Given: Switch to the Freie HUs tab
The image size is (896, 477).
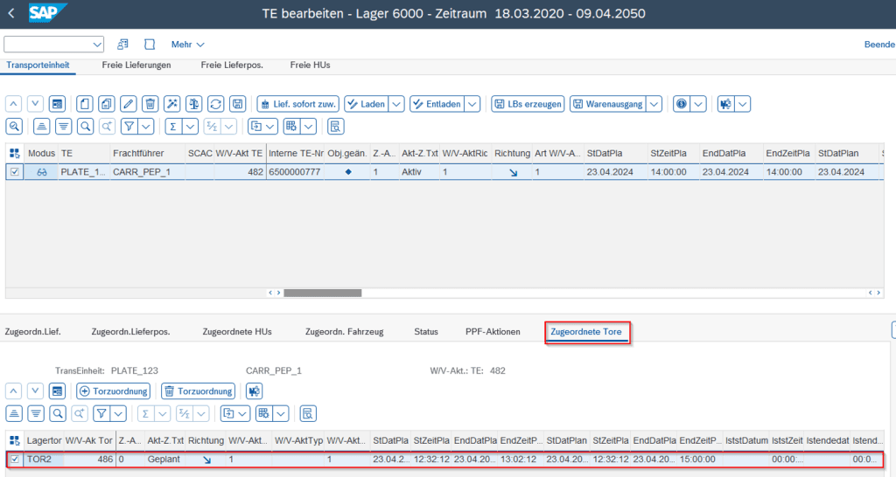Looking at the screenshot, I should click(311, 65).
